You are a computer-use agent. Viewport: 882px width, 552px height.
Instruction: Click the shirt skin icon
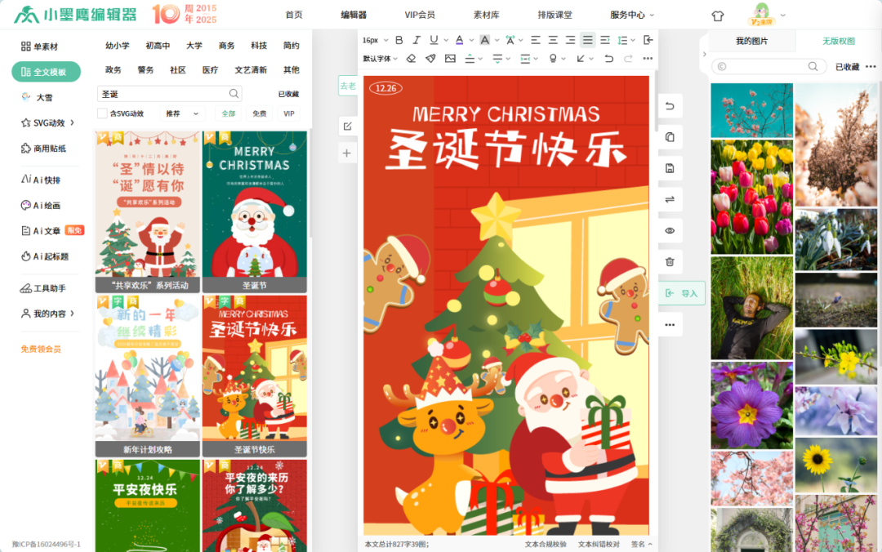point(718,16)
